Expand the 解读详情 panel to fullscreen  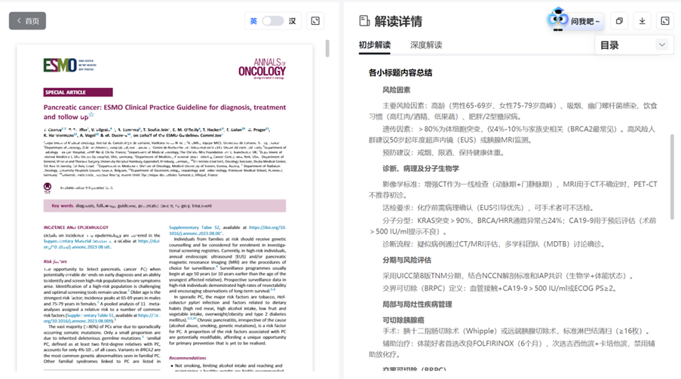[665, 21]
